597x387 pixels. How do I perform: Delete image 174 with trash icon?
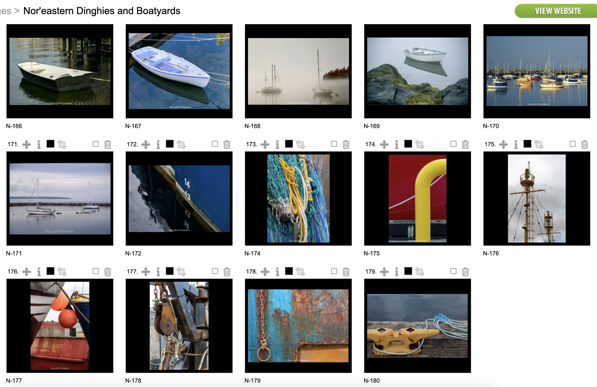pos(465,144)
